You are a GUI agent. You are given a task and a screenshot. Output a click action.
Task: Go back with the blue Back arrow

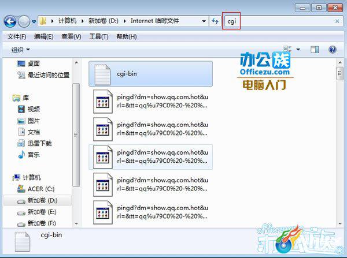click(x=10, y=21)
